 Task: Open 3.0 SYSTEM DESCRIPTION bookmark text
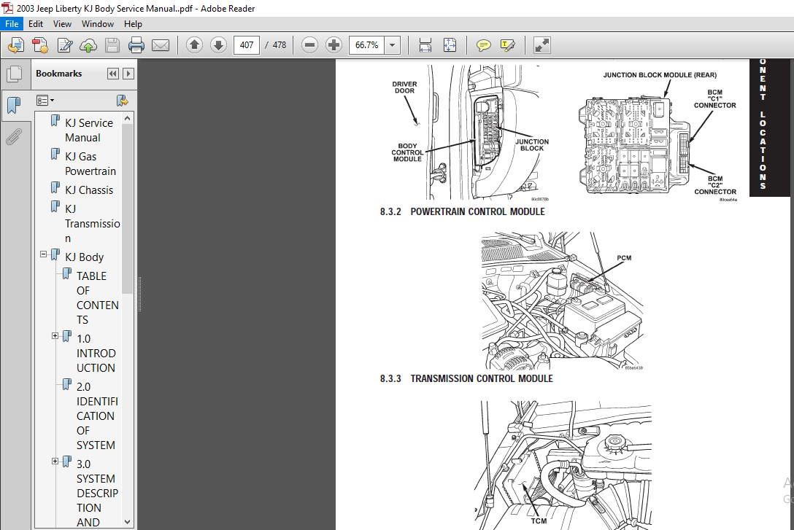tap(97, 493)
